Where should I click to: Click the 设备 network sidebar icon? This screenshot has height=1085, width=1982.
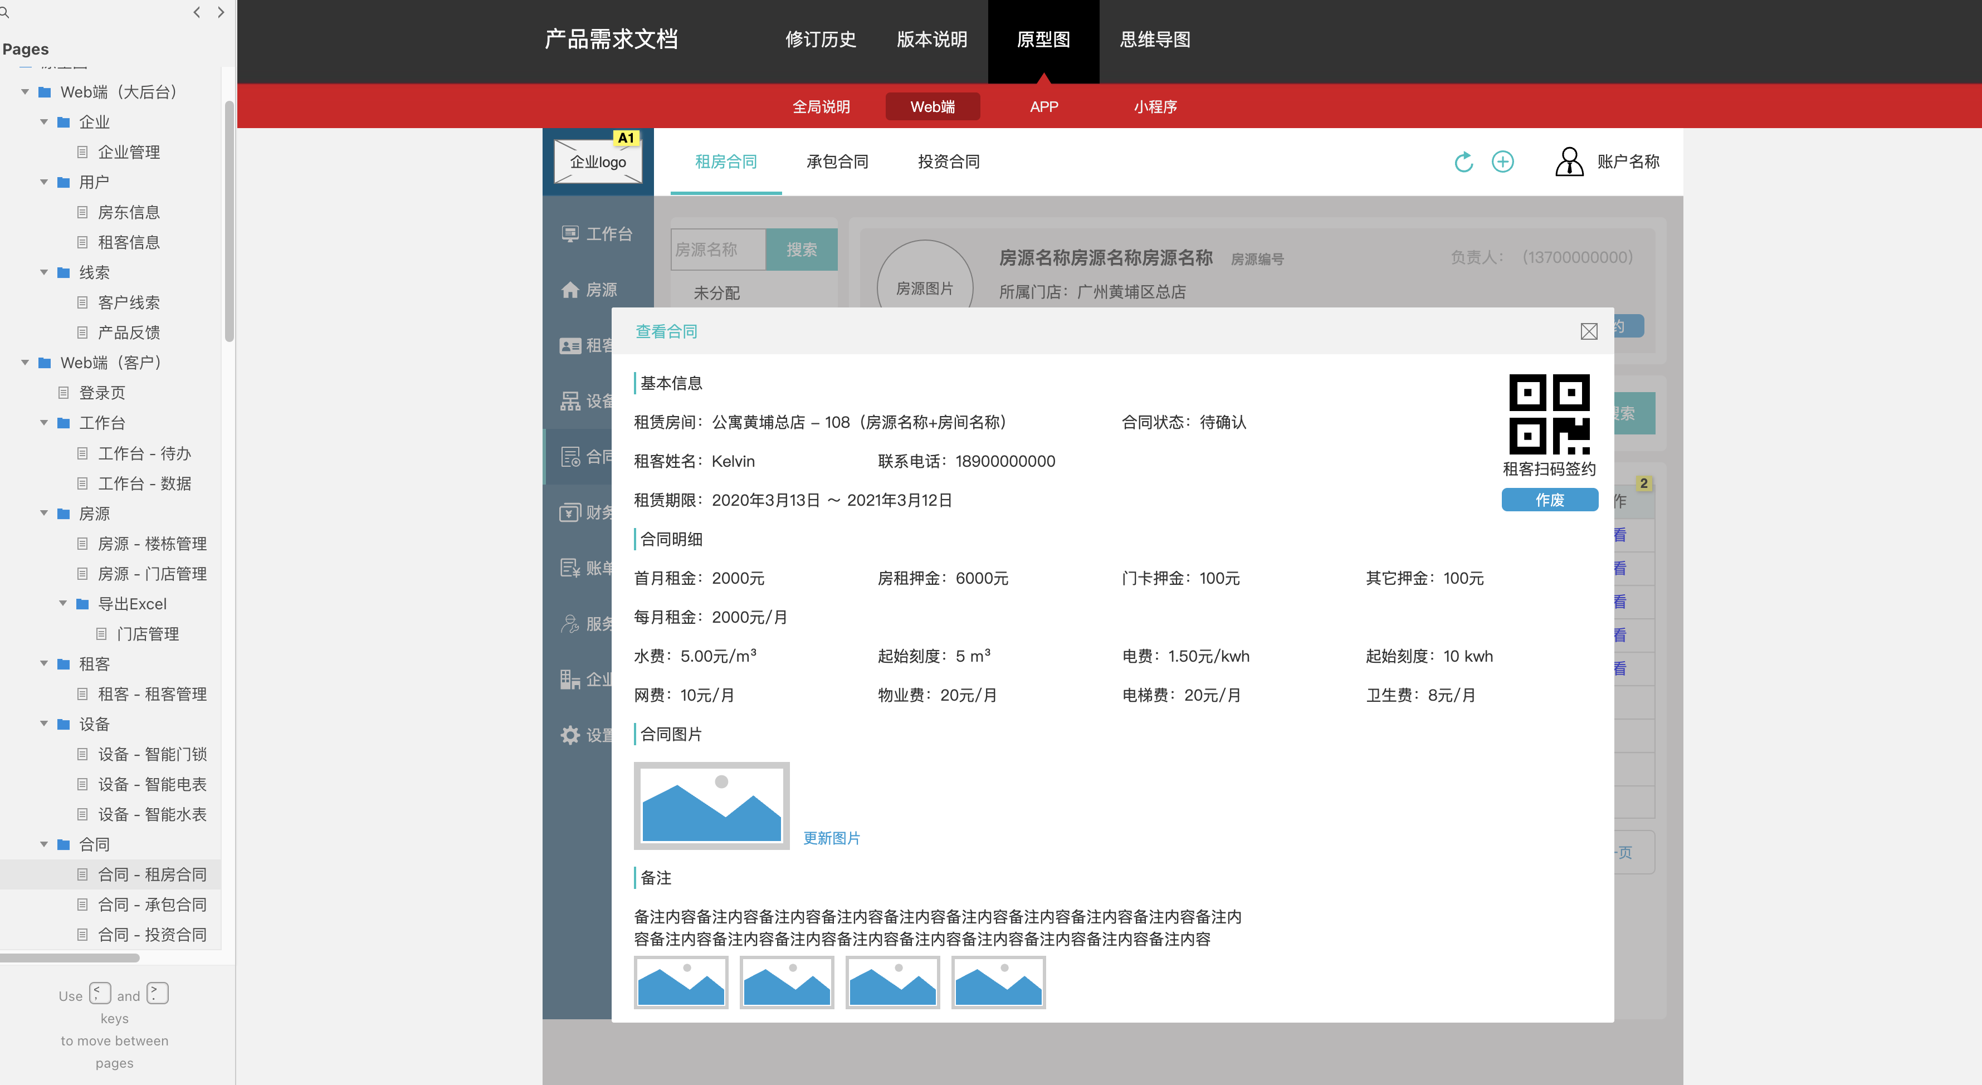coord(570,402)
